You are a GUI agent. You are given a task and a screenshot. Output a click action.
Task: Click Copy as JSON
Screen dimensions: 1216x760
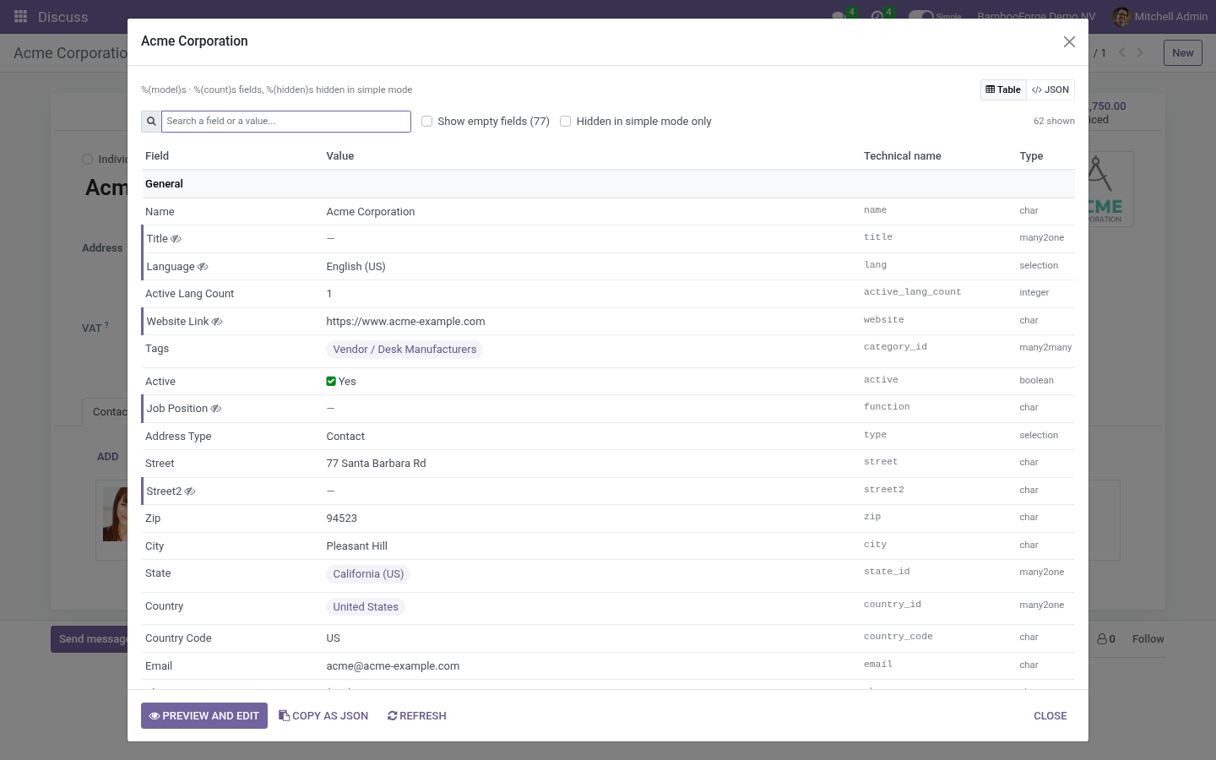click(x=323, y=716)
